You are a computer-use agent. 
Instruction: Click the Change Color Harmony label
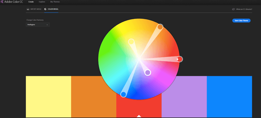coord(35,20)
